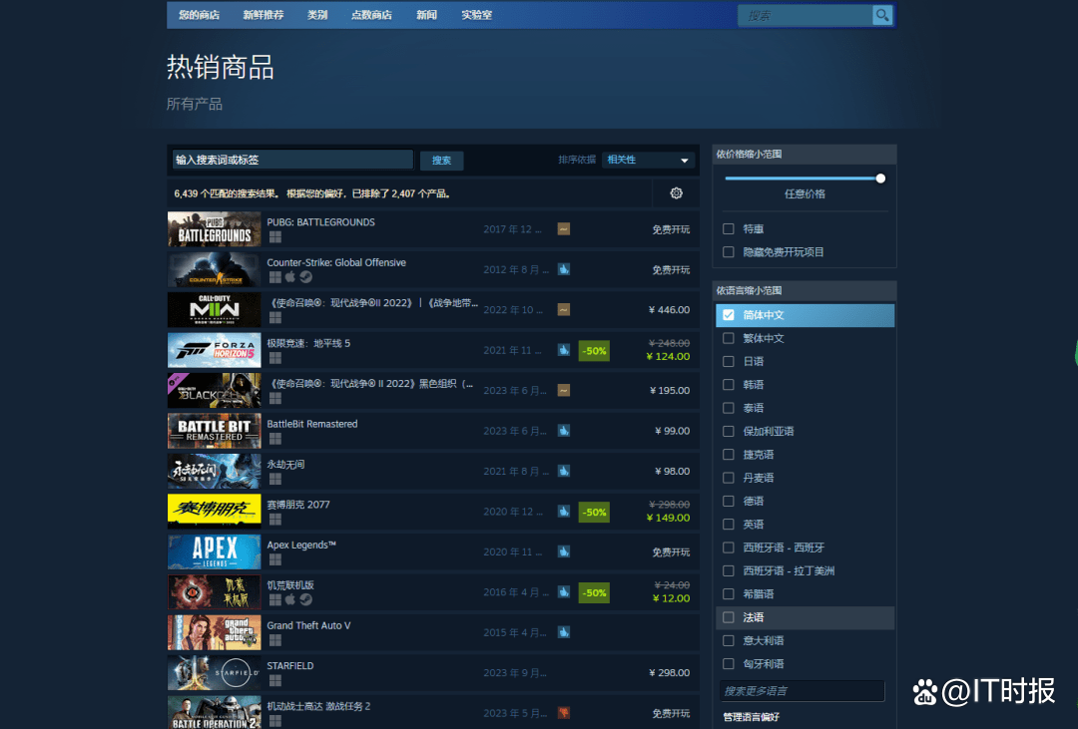Check the 韩语 language filter
Screen dimensions: 1078x729
click(x=729, y=385)
